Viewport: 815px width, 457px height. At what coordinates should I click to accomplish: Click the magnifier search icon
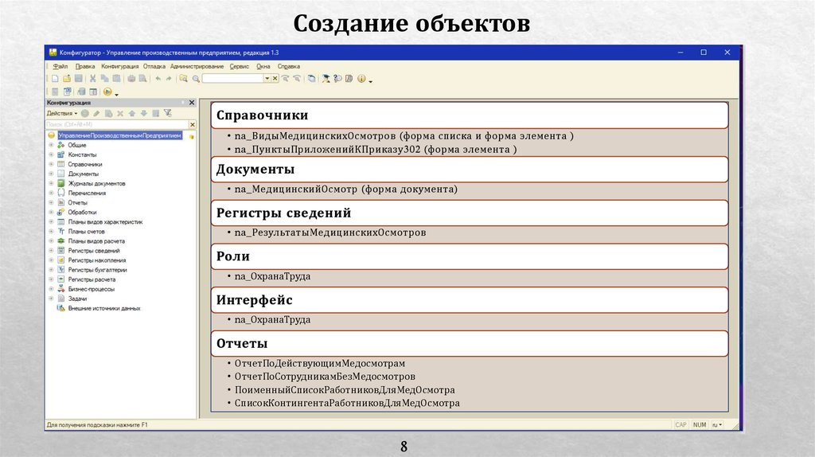[x=196, y=79]
